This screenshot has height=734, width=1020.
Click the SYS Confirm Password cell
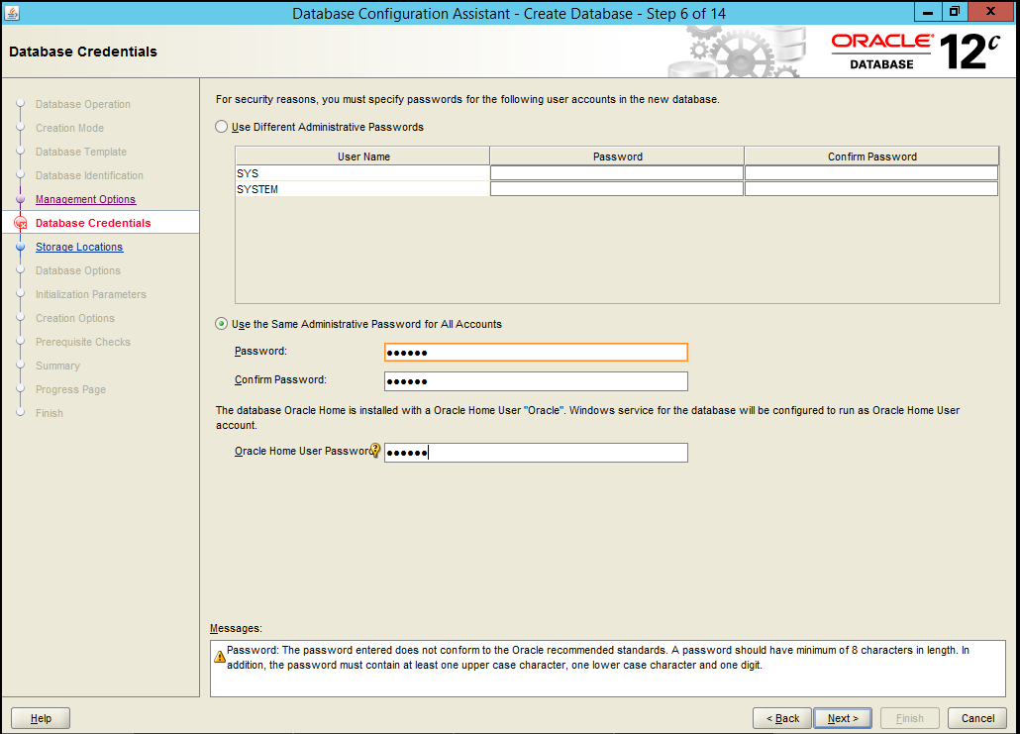tap(871, 173)
